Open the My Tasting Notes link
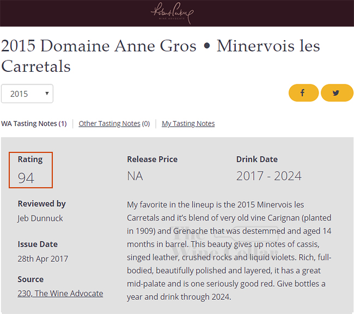354x314 pixels. pyautogui.click(x=188, y=124)
